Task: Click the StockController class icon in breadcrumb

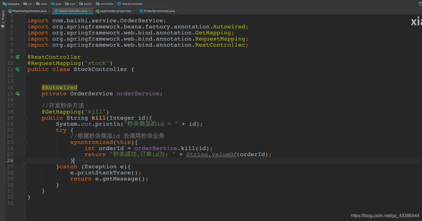Action: coord(119,4)
